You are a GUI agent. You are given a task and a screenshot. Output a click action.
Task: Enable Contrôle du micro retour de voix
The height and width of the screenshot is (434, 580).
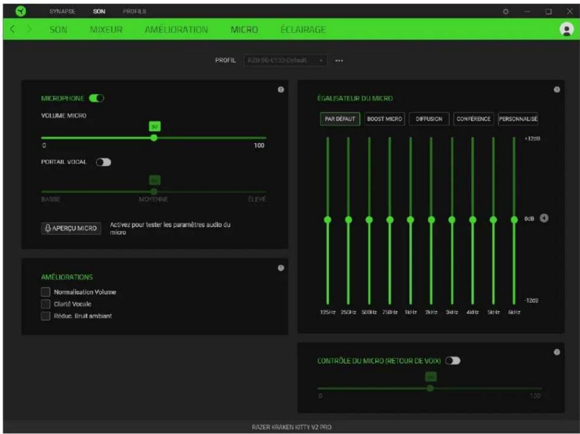(453, 361)
